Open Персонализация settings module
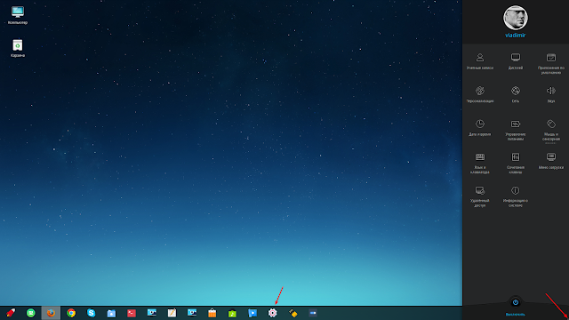 click(x=480, y=95)
